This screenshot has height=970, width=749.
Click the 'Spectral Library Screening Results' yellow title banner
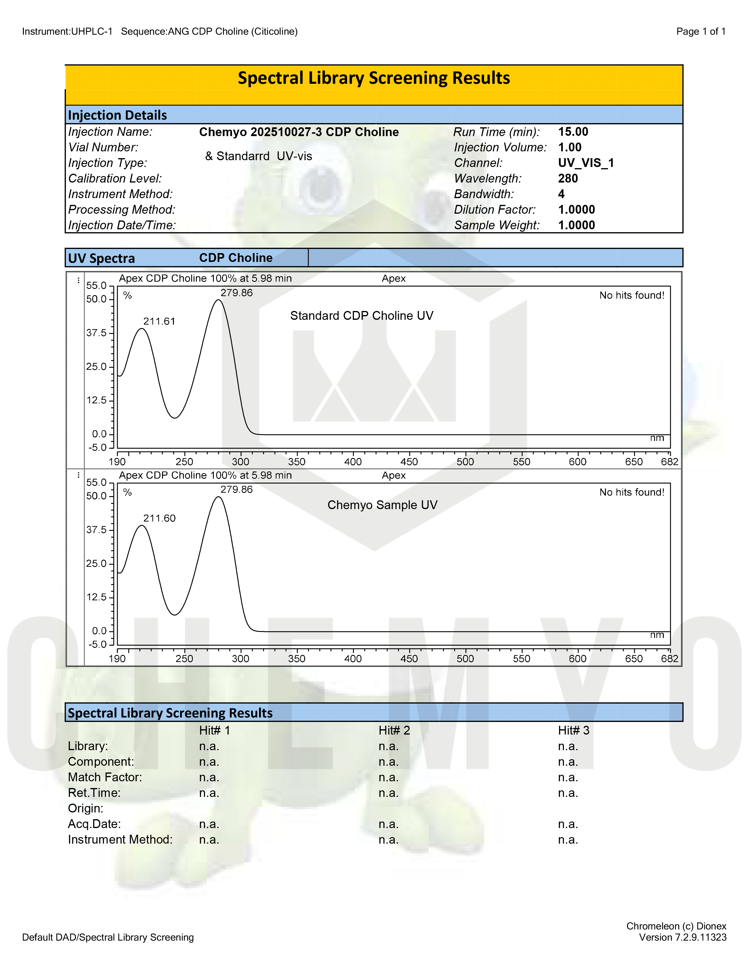[x=374, y=78]
